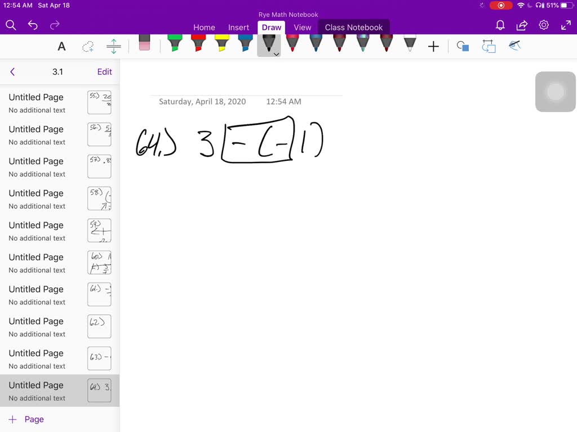Toggle full screen mode arrows

click(x=566, y=25)
